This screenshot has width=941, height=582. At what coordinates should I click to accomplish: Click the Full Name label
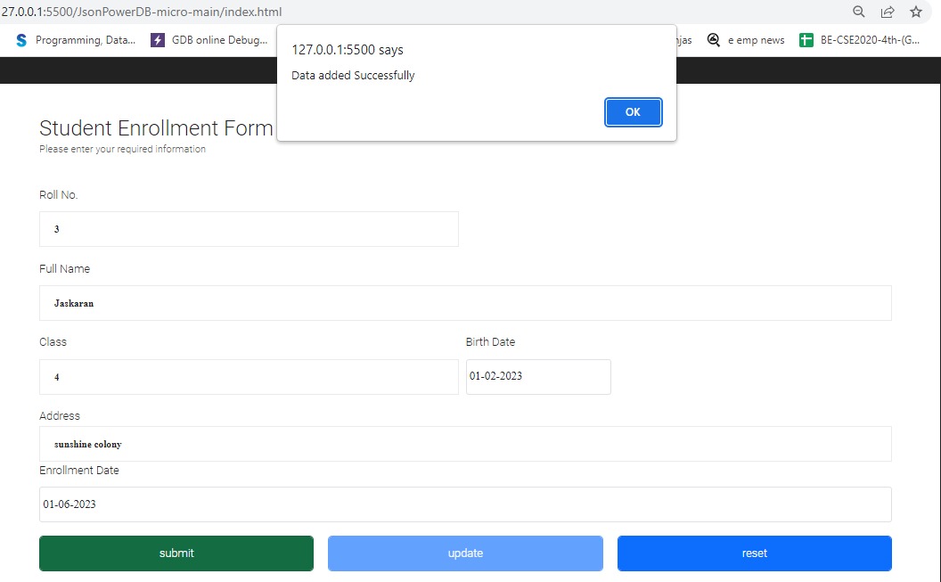(x=65, y=269)
